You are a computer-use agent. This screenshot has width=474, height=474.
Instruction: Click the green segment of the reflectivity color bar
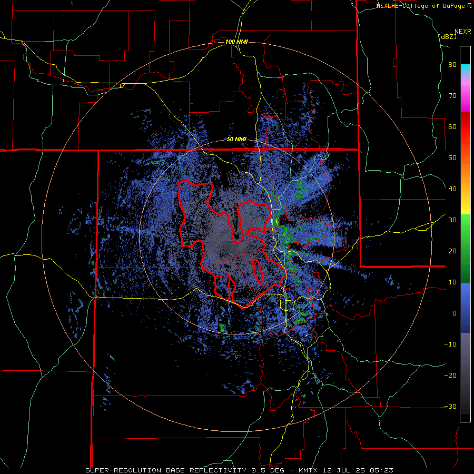(465, 249)
